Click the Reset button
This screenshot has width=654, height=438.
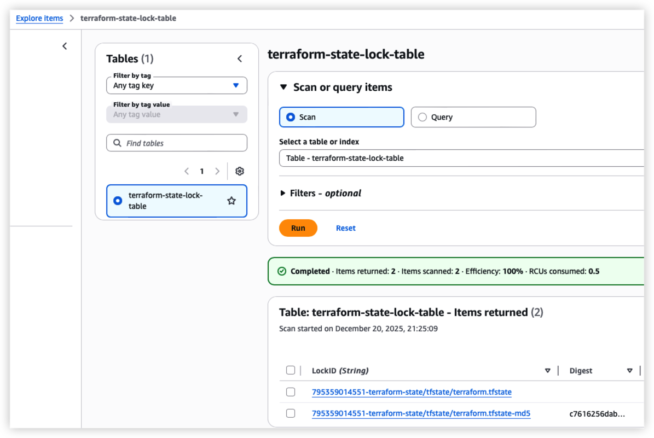[345, 228]
